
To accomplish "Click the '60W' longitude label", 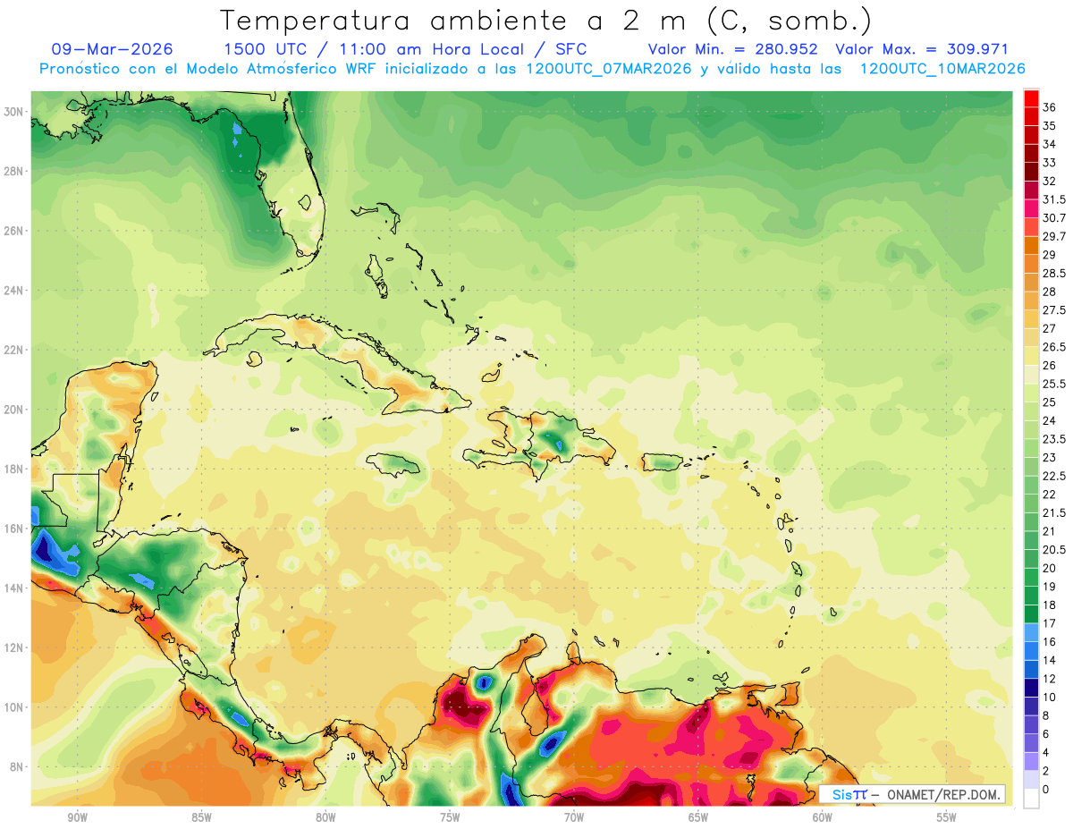I will (x=823, y=817).
